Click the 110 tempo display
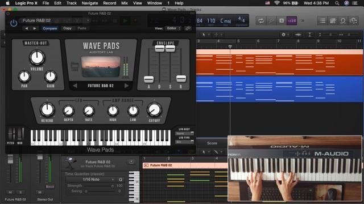The image size is (364, 204). pyautogui.click(x=211, y=21)
